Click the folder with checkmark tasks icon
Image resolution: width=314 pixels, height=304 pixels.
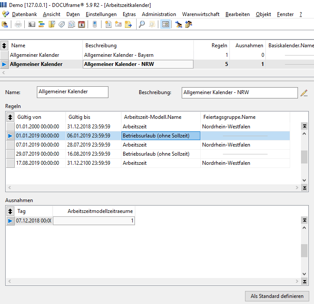coord(52,24)
